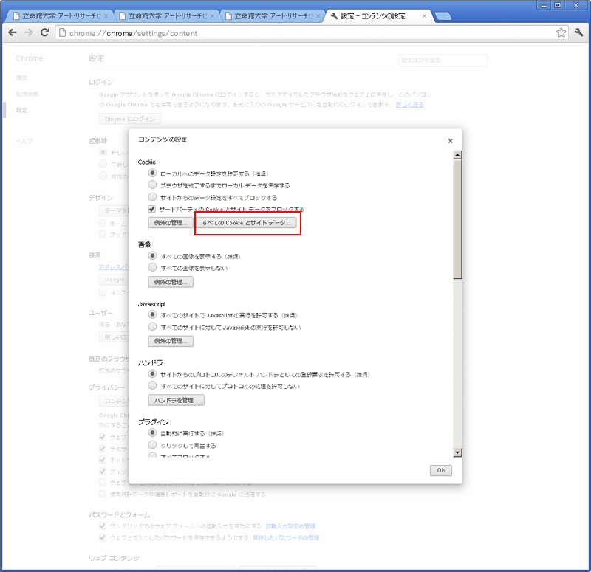Select すべての画像を表示する radio
The width and height of the screenshot is (591, 572).
(152, 255)
